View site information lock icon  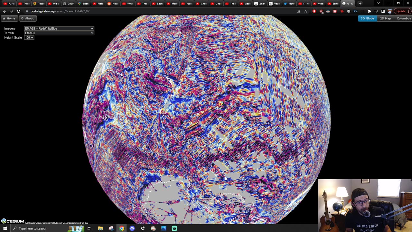pyautogui.click(x=27, y=11)
